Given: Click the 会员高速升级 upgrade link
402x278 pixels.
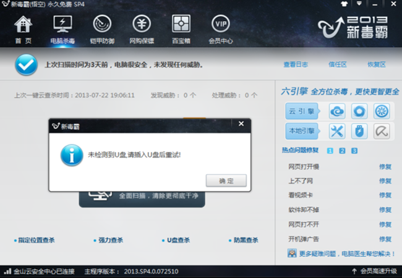Looking at the screenshot, I should 378,271.
